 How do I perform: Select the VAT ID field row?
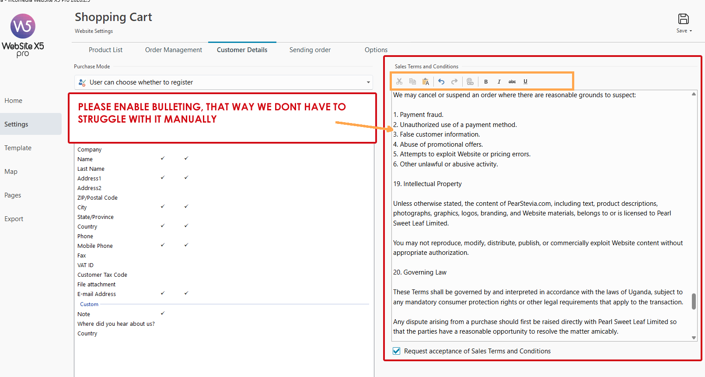click(224, 265)
